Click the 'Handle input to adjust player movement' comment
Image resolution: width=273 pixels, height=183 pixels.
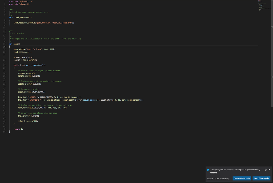[x=39, y=71]
